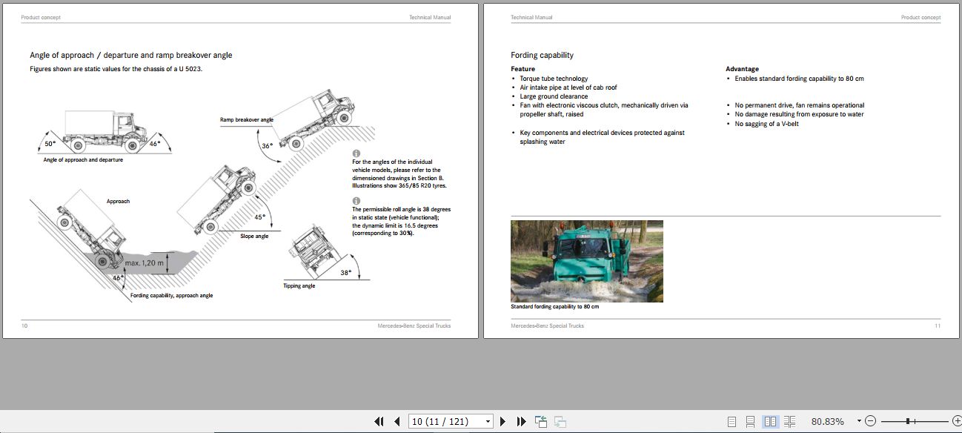This screenshot has height=433, width=962.
Task: Go to the next page
Action: pos(502,421)
